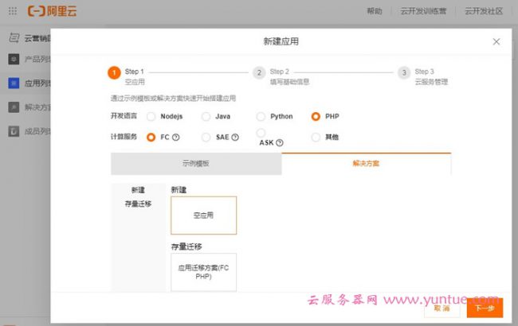Viewport: 518px width, 326px height.
Task: Click the 成员列表 sidebar icon
Action: pos(14,131)
